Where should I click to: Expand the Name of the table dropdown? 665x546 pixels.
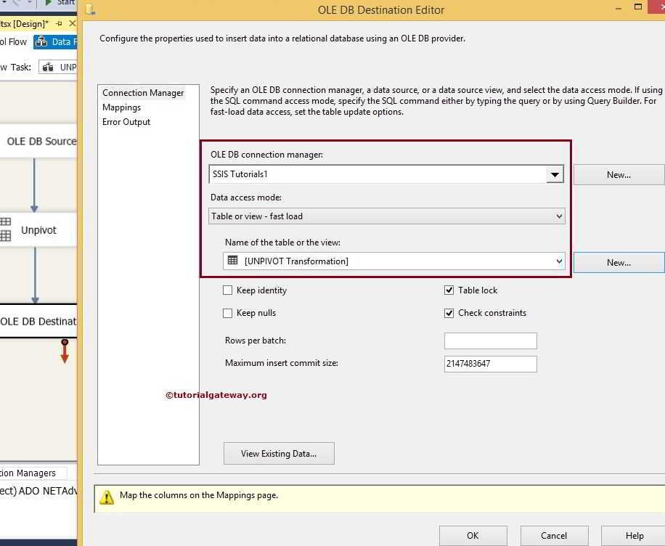pyautogui.click(x=558, y=261)
